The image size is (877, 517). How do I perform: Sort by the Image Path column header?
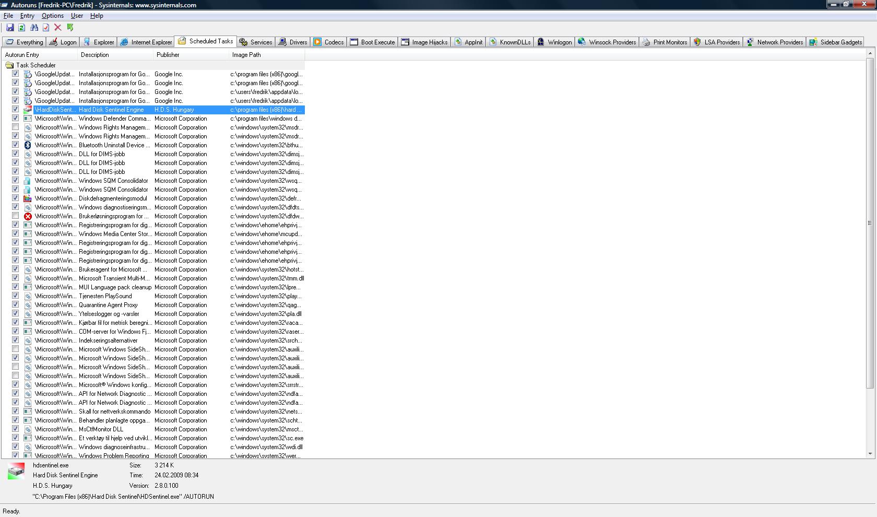(267, 55)
